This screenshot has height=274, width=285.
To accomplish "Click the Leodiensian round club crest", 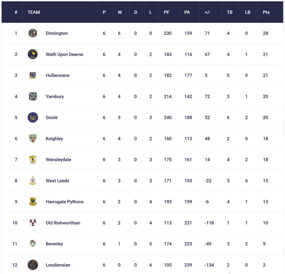I will click(x=33, y=265).
